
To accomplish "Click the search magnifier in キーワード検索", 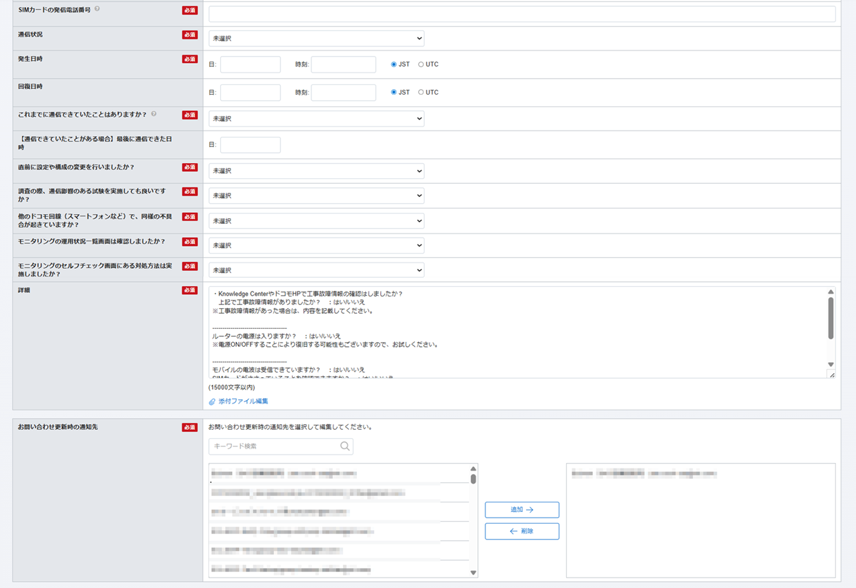I will (x=344, y=446).
